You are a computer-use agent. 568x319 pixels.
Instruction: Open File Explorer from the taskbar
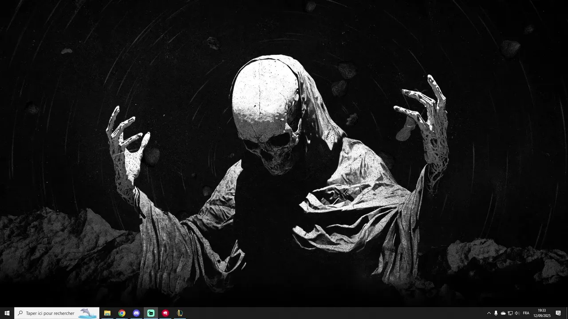[x=107, y=313]
